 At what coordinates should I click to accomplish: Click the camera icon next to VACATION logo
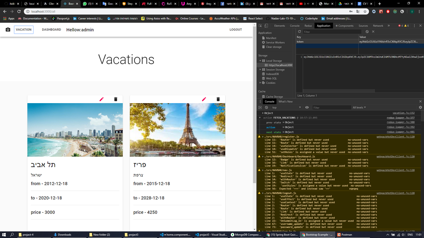pyautogui.click(x=8, y=29)
